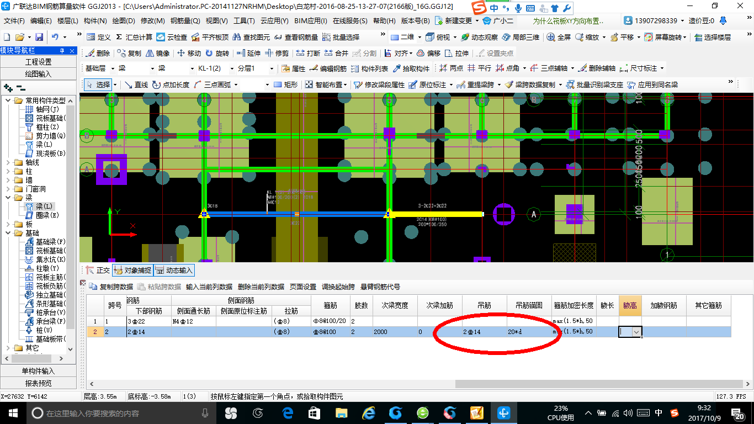Select 延伸 extend tool
754x424 pixels.
tap(248, 53)
